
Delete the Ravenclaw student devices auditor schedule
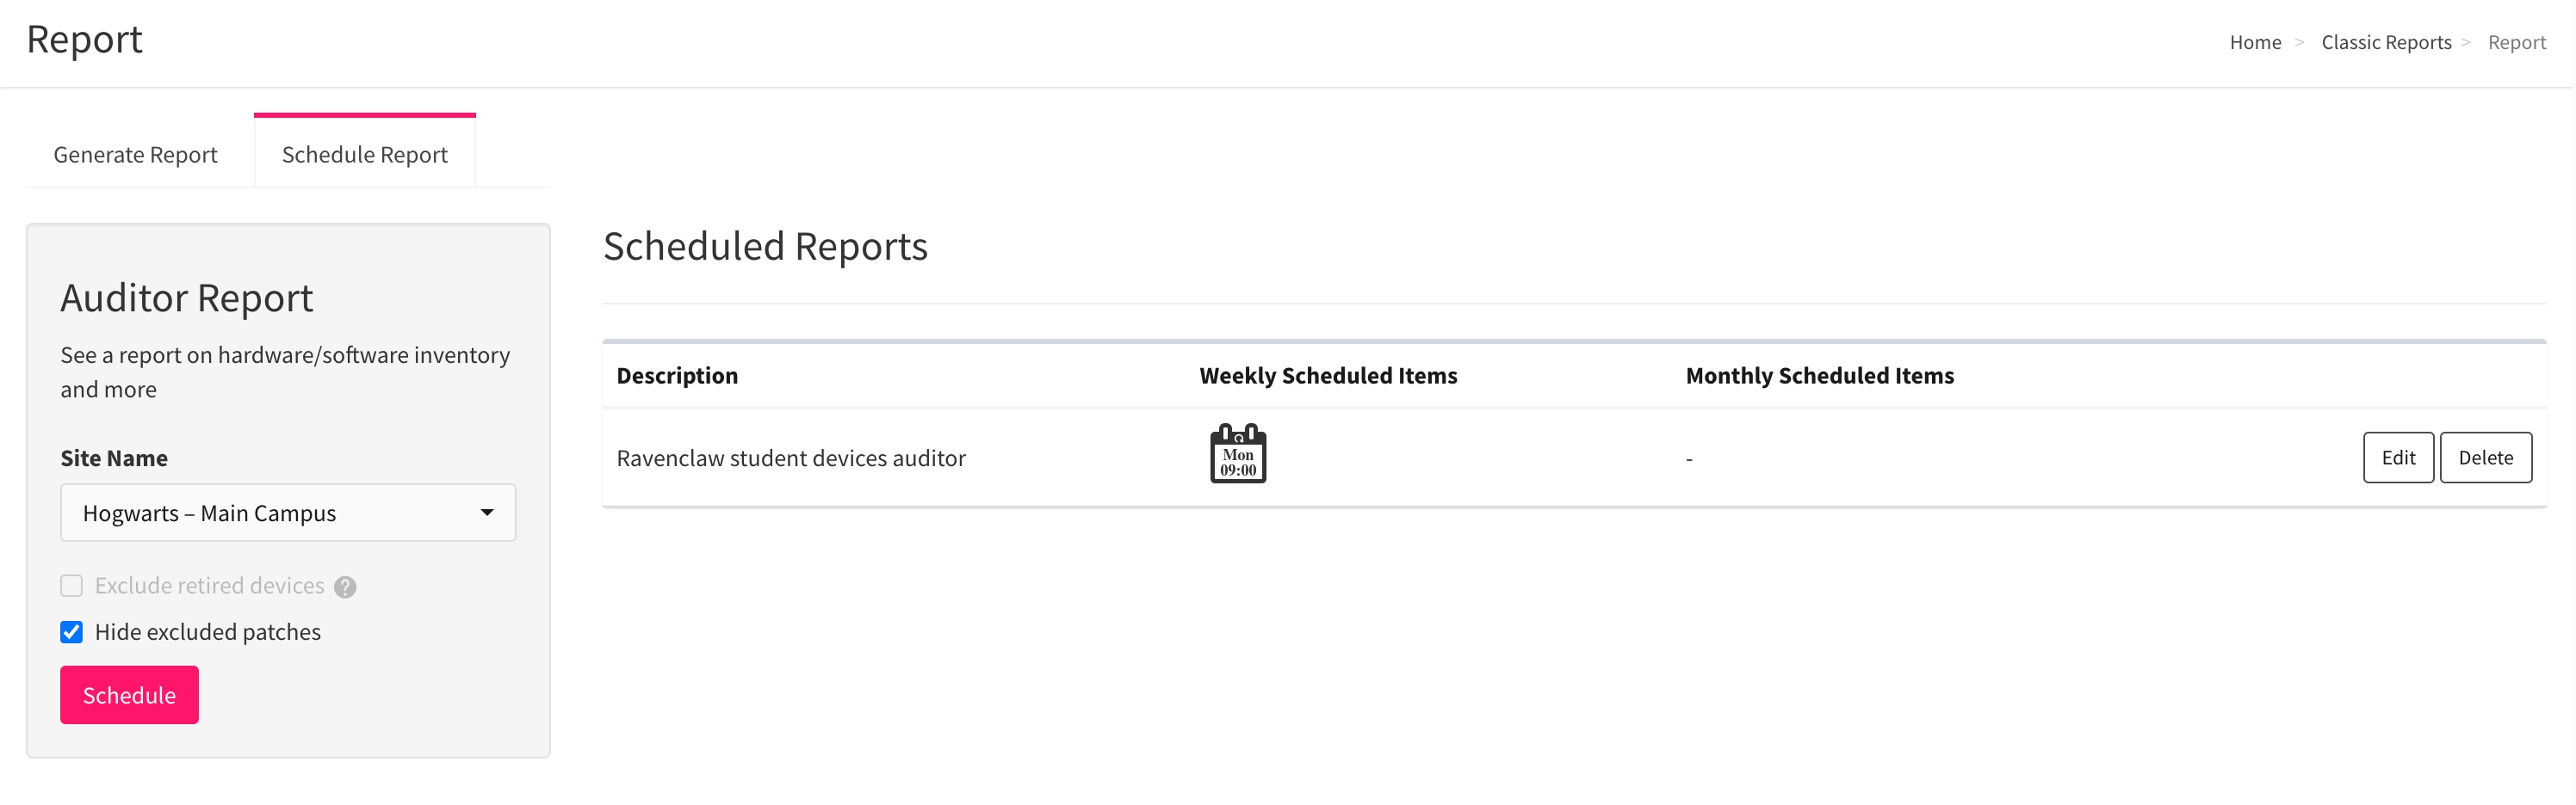click(2485, 458)
